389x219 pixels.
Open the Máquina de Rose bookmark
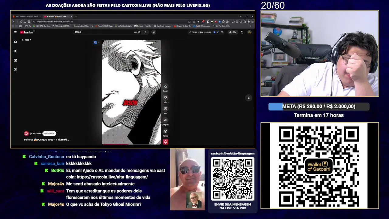point(182,26)
